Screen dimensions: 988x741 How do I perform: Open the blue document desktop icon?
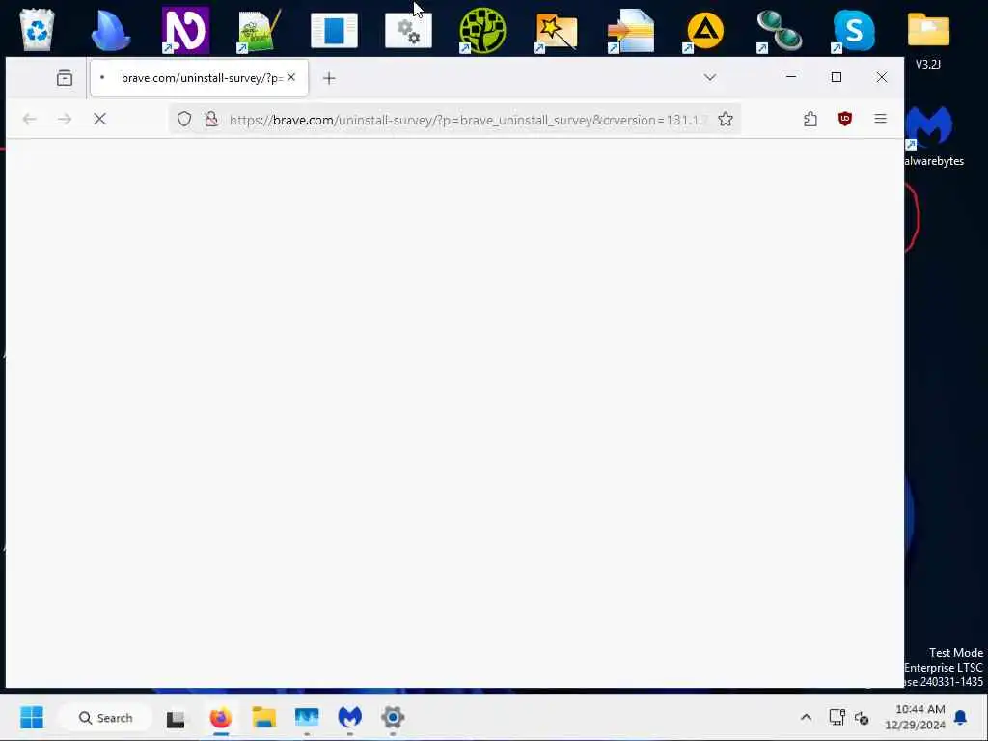[334, 30]
